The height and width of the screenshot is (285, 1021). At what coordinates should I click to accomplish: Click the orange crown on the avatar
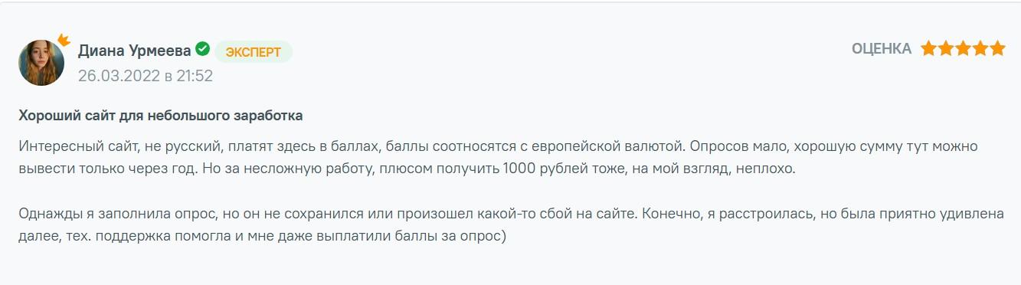click(x=63, y=38)
